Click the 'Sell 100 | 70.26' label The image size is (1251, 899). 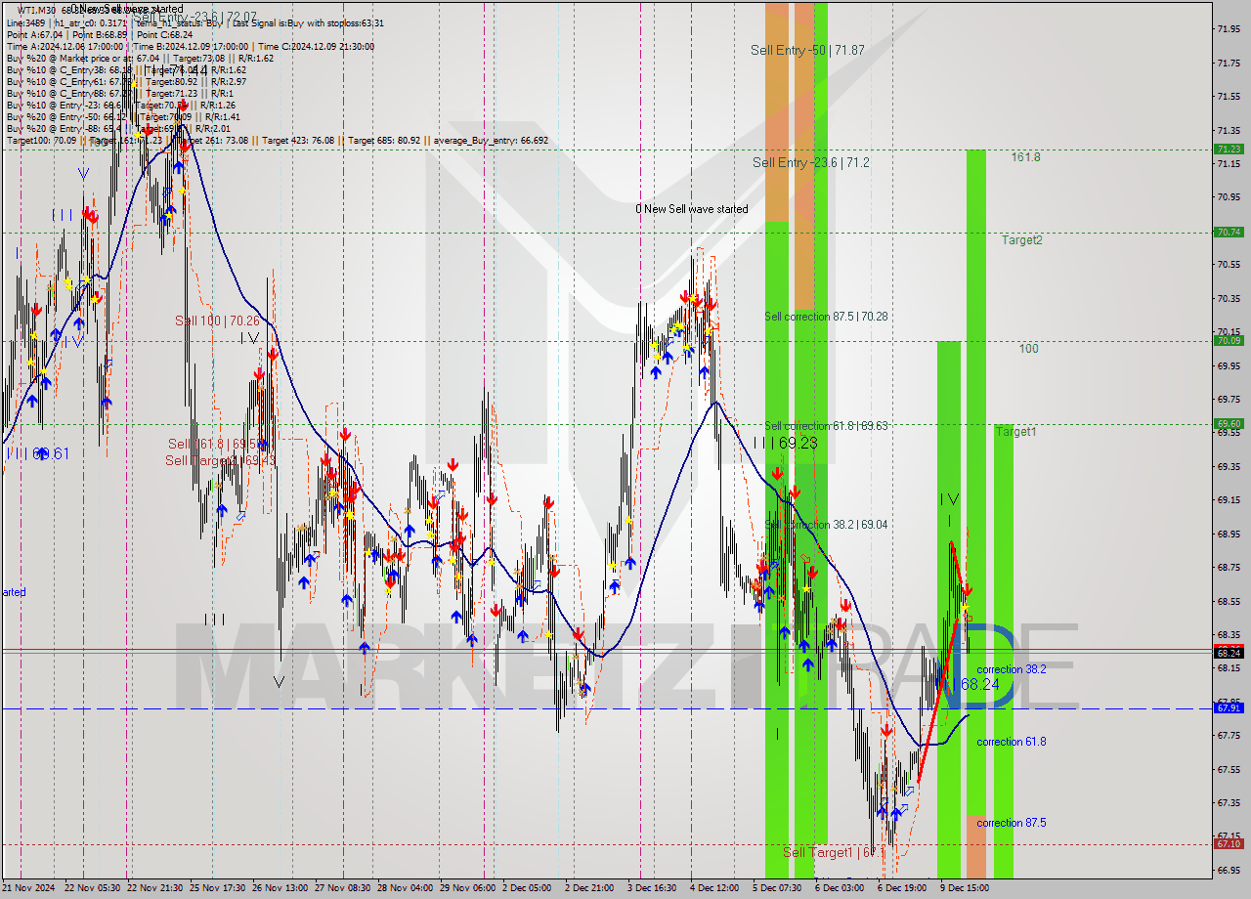pyautogui.click(x=217, y=321)
